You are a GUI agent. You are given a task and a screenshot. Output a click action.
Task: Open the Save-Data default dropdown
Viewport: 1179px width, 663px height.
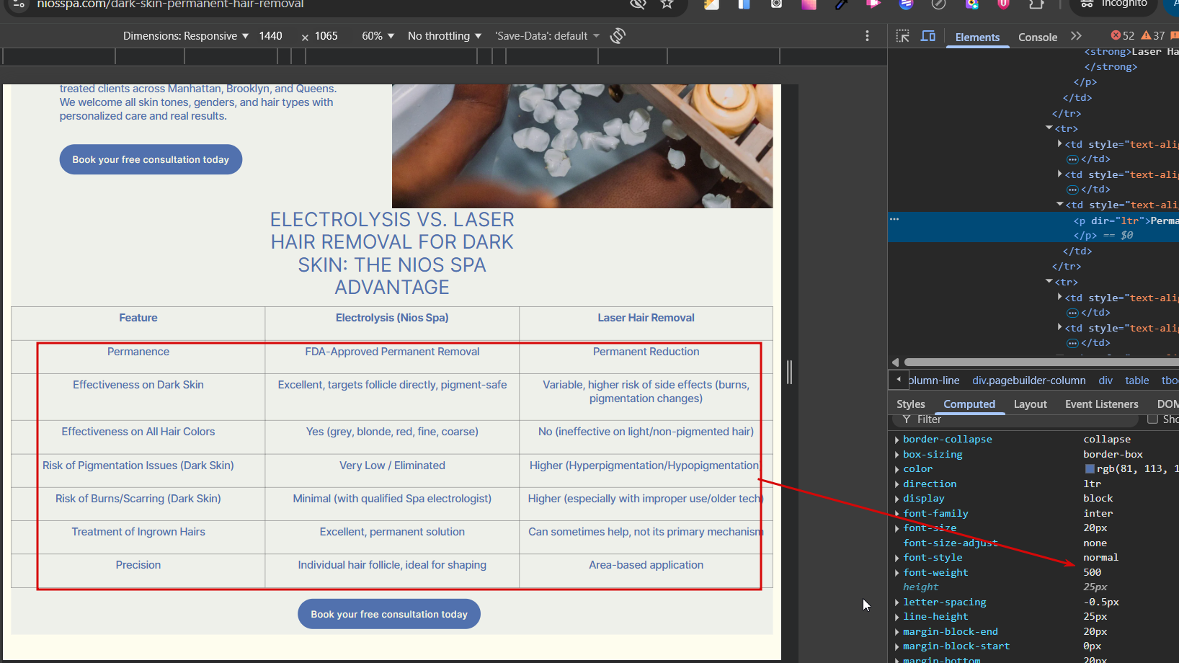coord(547,36)
